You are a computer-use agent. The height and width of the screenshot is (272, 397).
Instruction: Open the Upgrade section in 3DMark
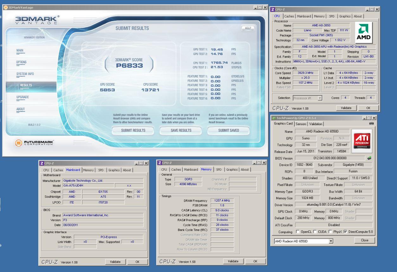click(x=22, y=97)
